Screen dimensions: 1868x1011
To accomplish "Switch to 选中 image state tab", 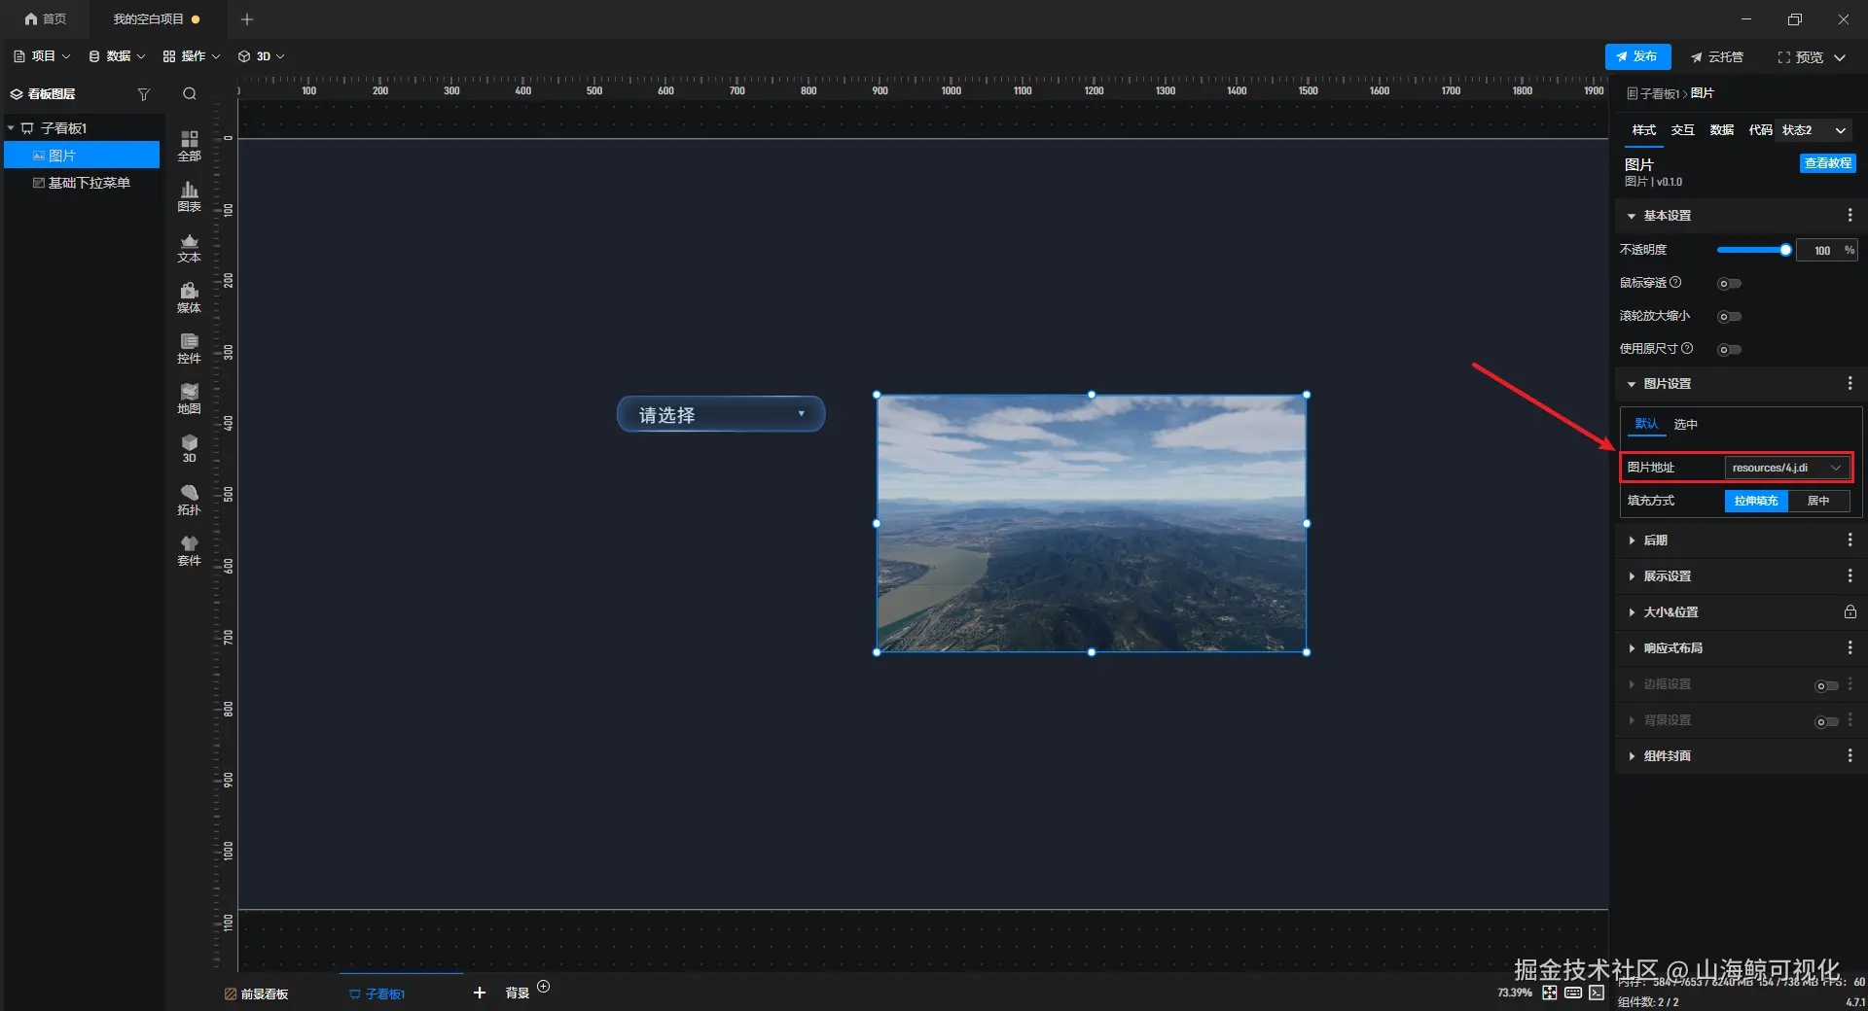I will point(1685,425).
